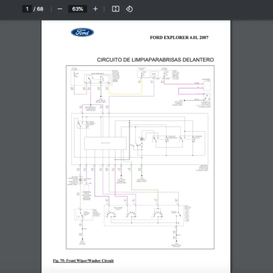Image resolution: width=273 pixels, height=273 pixels.
Task: Select the FORD EXPLORER 4.0L 2007 header
Action: pyautogui.click(x=180, y=37)
